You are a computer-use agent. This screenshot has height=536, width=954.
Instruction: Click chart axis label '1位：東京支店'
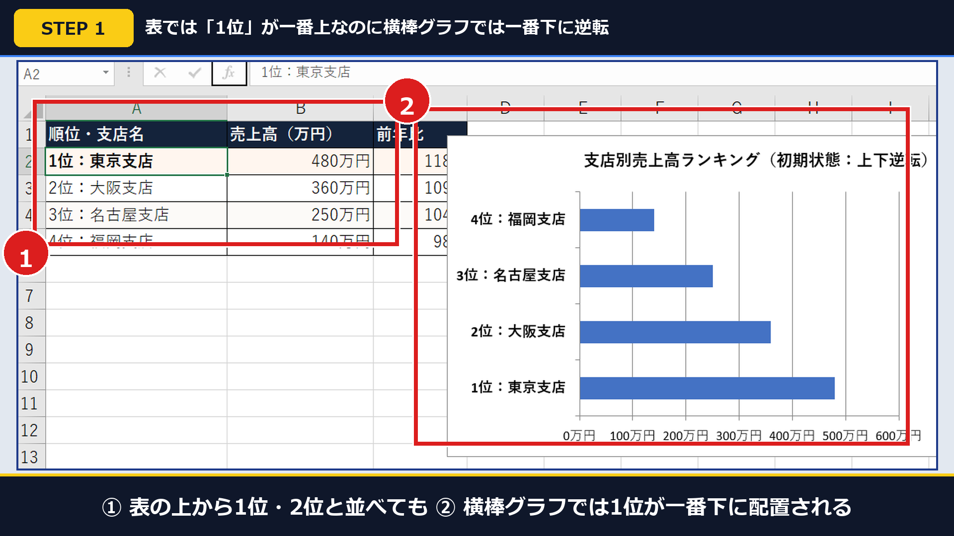pos(518,387)
